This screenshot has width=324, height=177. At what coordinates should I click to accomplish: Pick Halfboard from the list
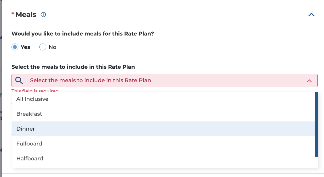click(x=163, y=158)
